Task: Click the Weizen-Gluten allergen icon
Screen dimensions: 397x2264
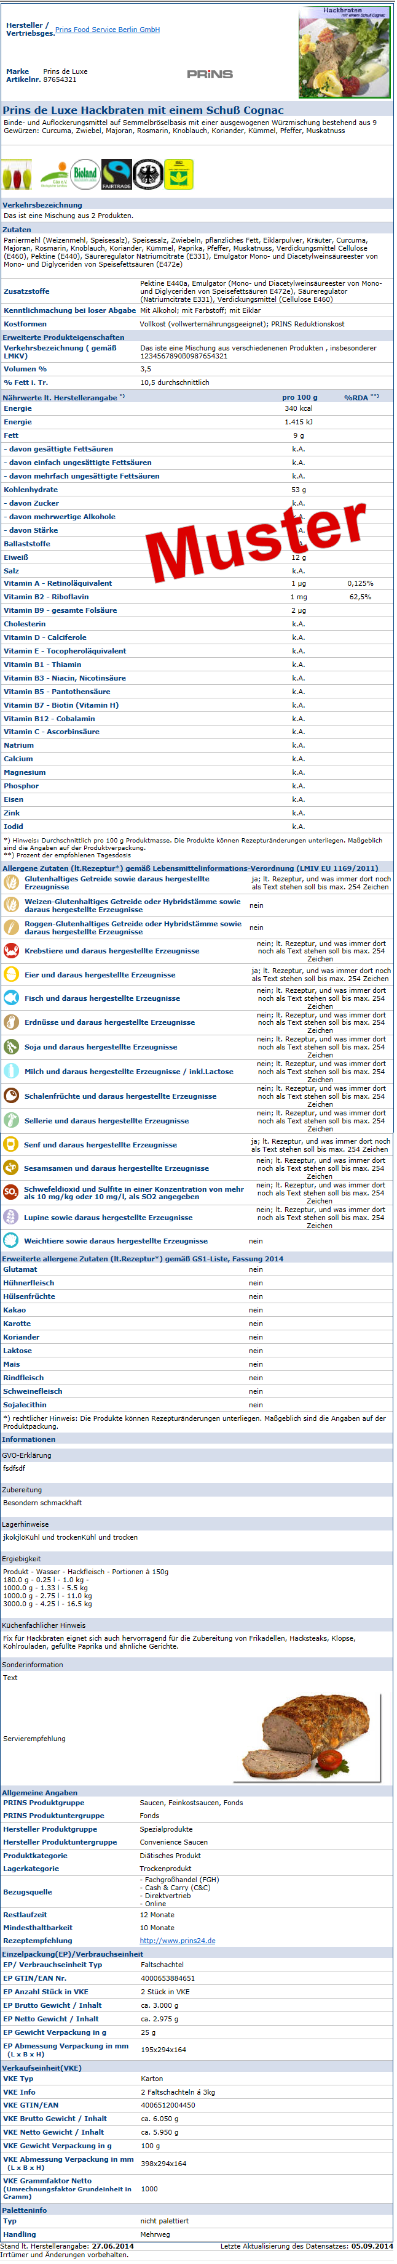Action: pos(12,905)
